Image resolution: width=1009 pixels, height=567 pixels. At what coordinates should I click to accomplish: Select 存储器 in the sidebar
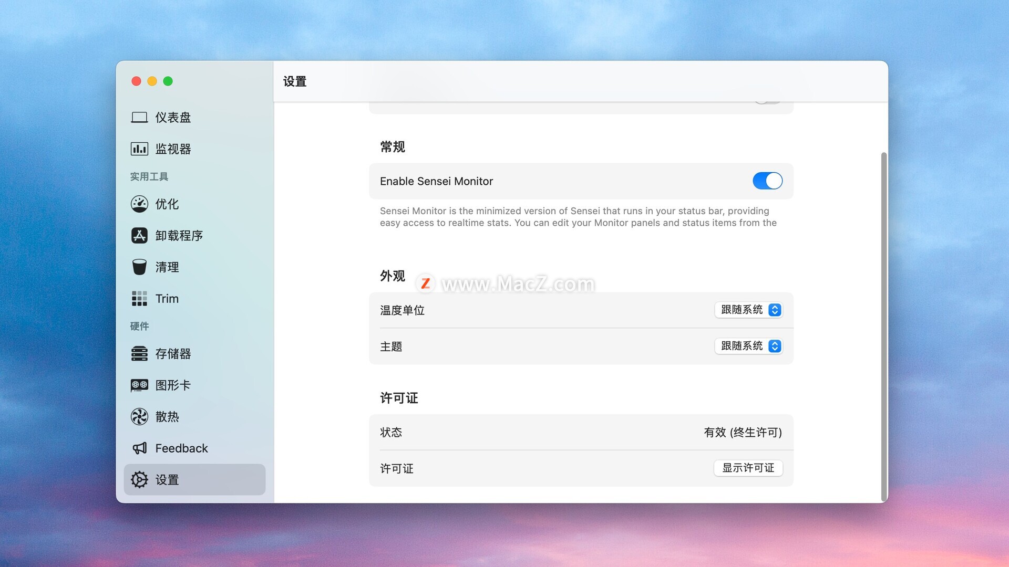(x=194, y=354)
